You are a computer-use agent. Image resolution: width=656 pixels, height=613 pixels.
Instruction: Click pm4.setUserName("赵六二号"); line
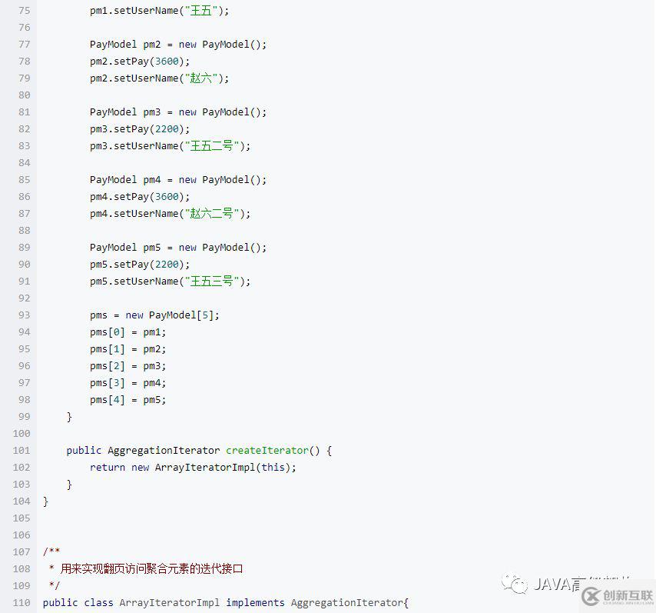click(x=170, y=214)
